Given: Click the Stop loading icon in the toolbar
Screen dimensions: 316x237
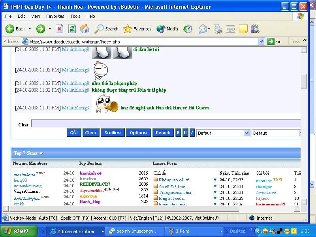Looking at the screenshot, I should 59,29.
